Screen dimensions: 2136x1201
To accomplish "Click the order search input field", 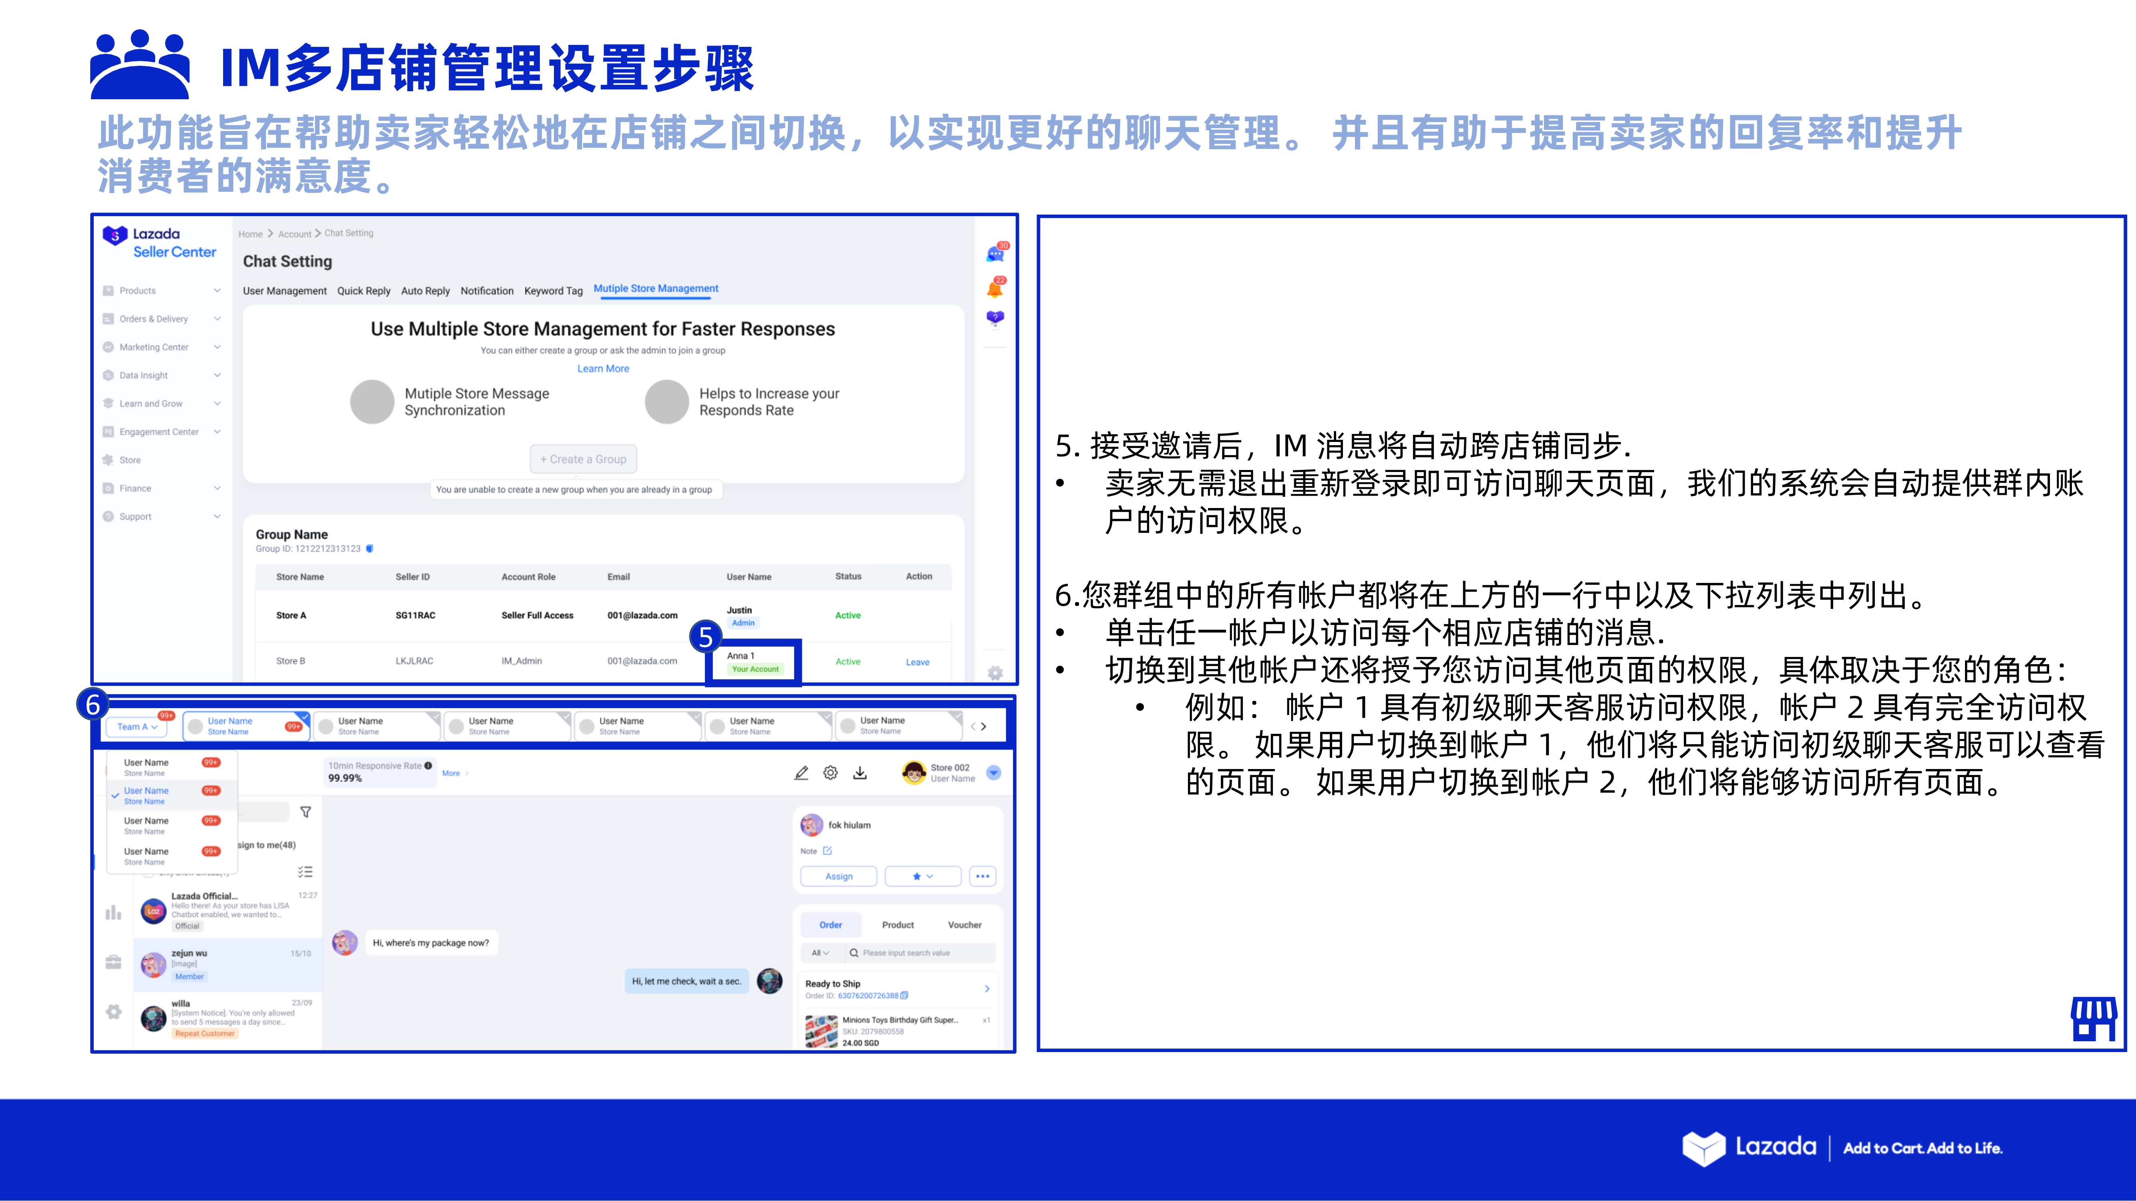I will pos(920,953).
